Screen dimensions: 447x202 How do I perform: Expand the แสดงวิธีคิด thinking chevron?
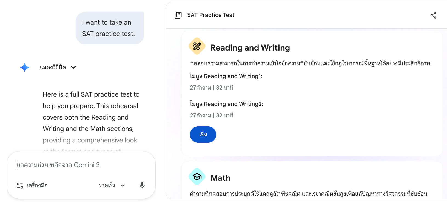click(73, 67)
